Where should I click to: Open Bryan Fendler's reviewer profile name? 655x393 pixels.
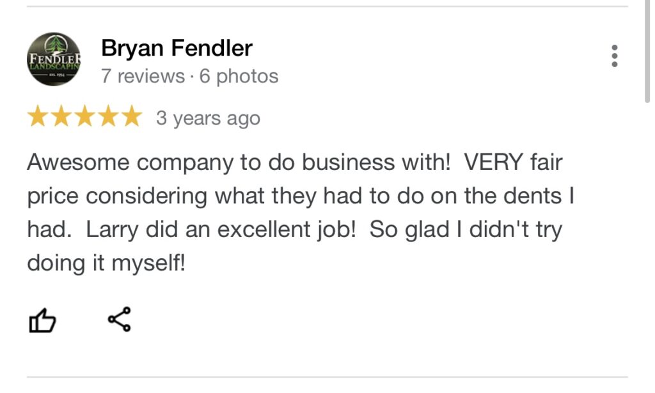[177, 48]
